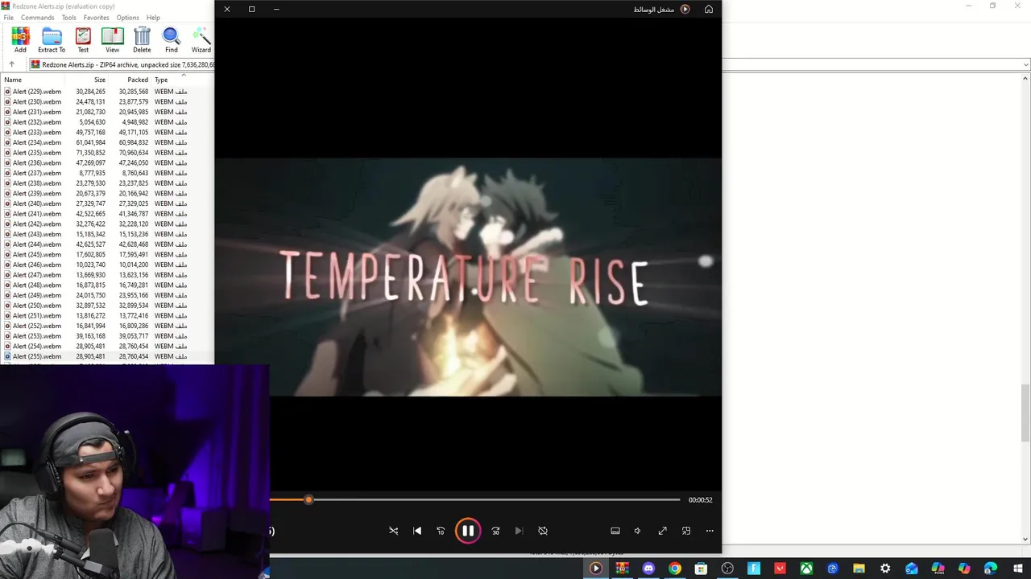
Task: Open more options ellipsis in media player
Action: click(x=710, y=531)
